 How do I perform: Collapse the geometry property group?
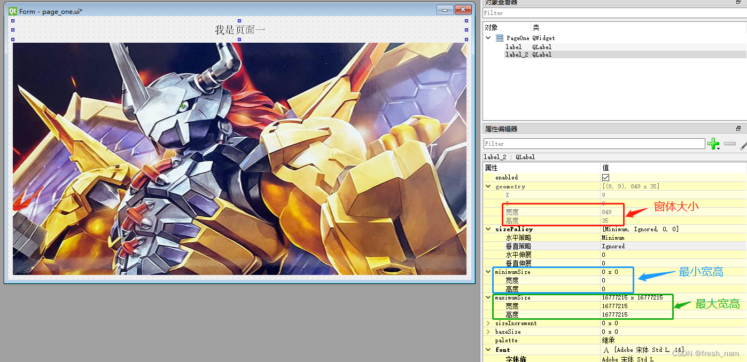click(488, 186)
